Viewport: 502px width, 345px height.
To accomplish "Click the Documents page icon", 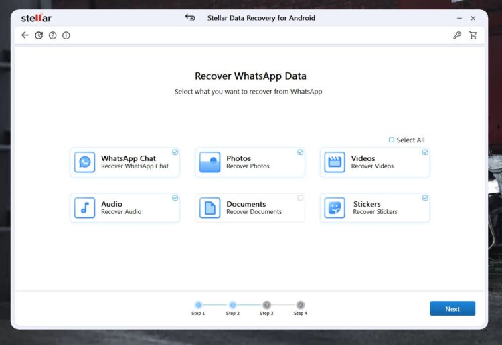I will 210,207.
